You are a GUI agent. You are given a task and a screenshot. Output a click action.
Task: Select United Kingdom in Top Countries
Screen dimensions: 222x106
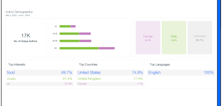(110, 79)
